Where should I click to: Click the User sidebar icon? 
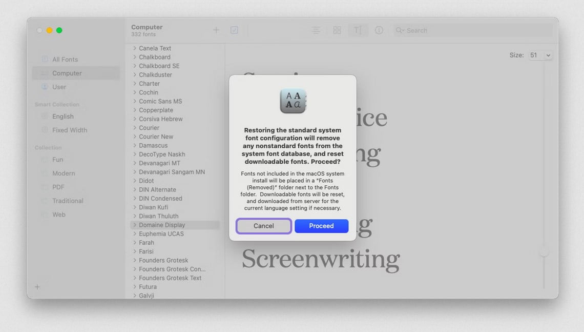pyautogui.click(x=45, y=87)
